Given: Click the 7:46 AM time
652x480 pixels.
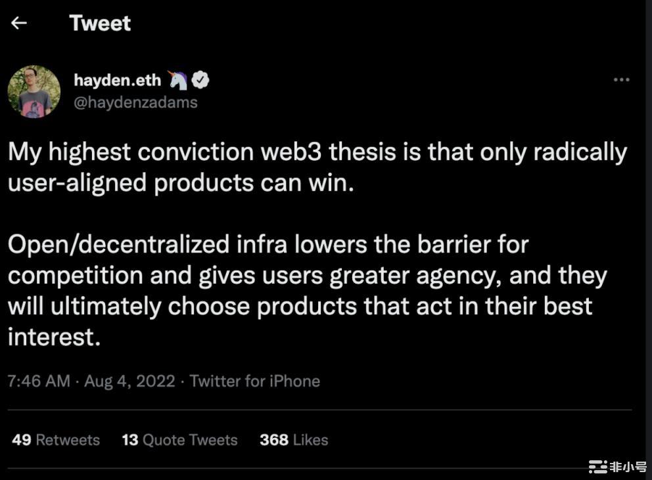Looking at the screenshot, I should tap(39, 381).
